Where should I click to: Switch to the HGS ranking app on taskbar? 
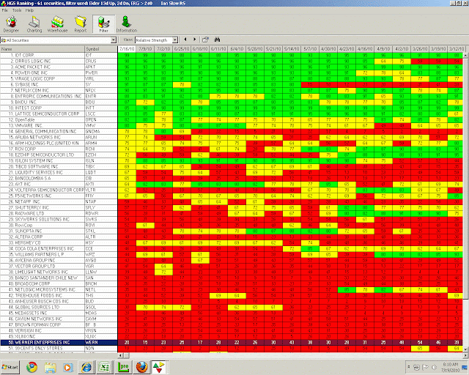[160, 367]
